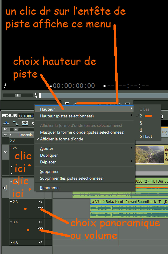This screenshot has width=168, height=254.
Task: Mute audio on track 4 A
Action: point(40,242)
